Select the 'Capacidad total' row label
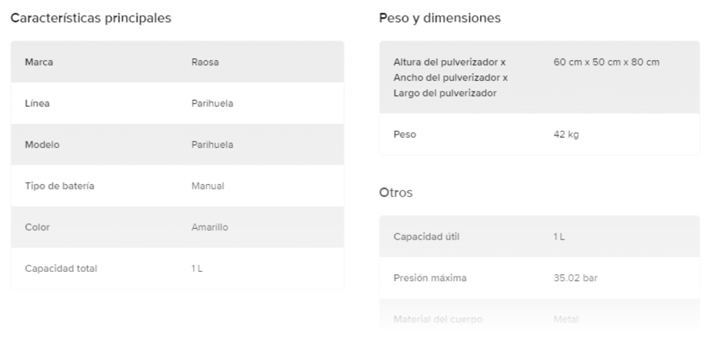Image resolution: width=721 pixels, height=338 pixels. pos(62,269)
